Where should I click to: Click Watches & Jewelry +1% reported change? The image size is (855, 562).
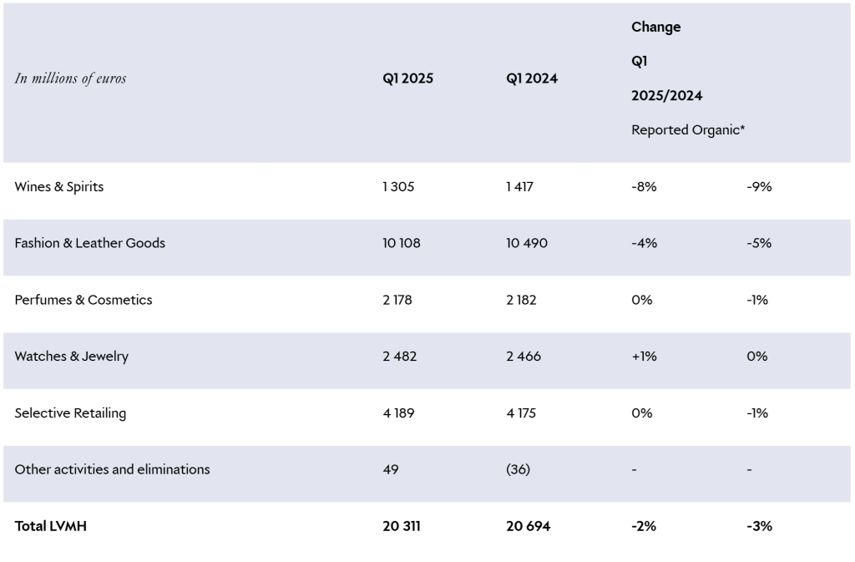[644, 357]
